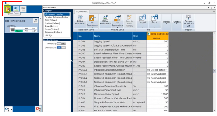This screenshot has width=217, height=116.
Task: Expand the Project dropdown menu
Action: [x=166, y=22]
